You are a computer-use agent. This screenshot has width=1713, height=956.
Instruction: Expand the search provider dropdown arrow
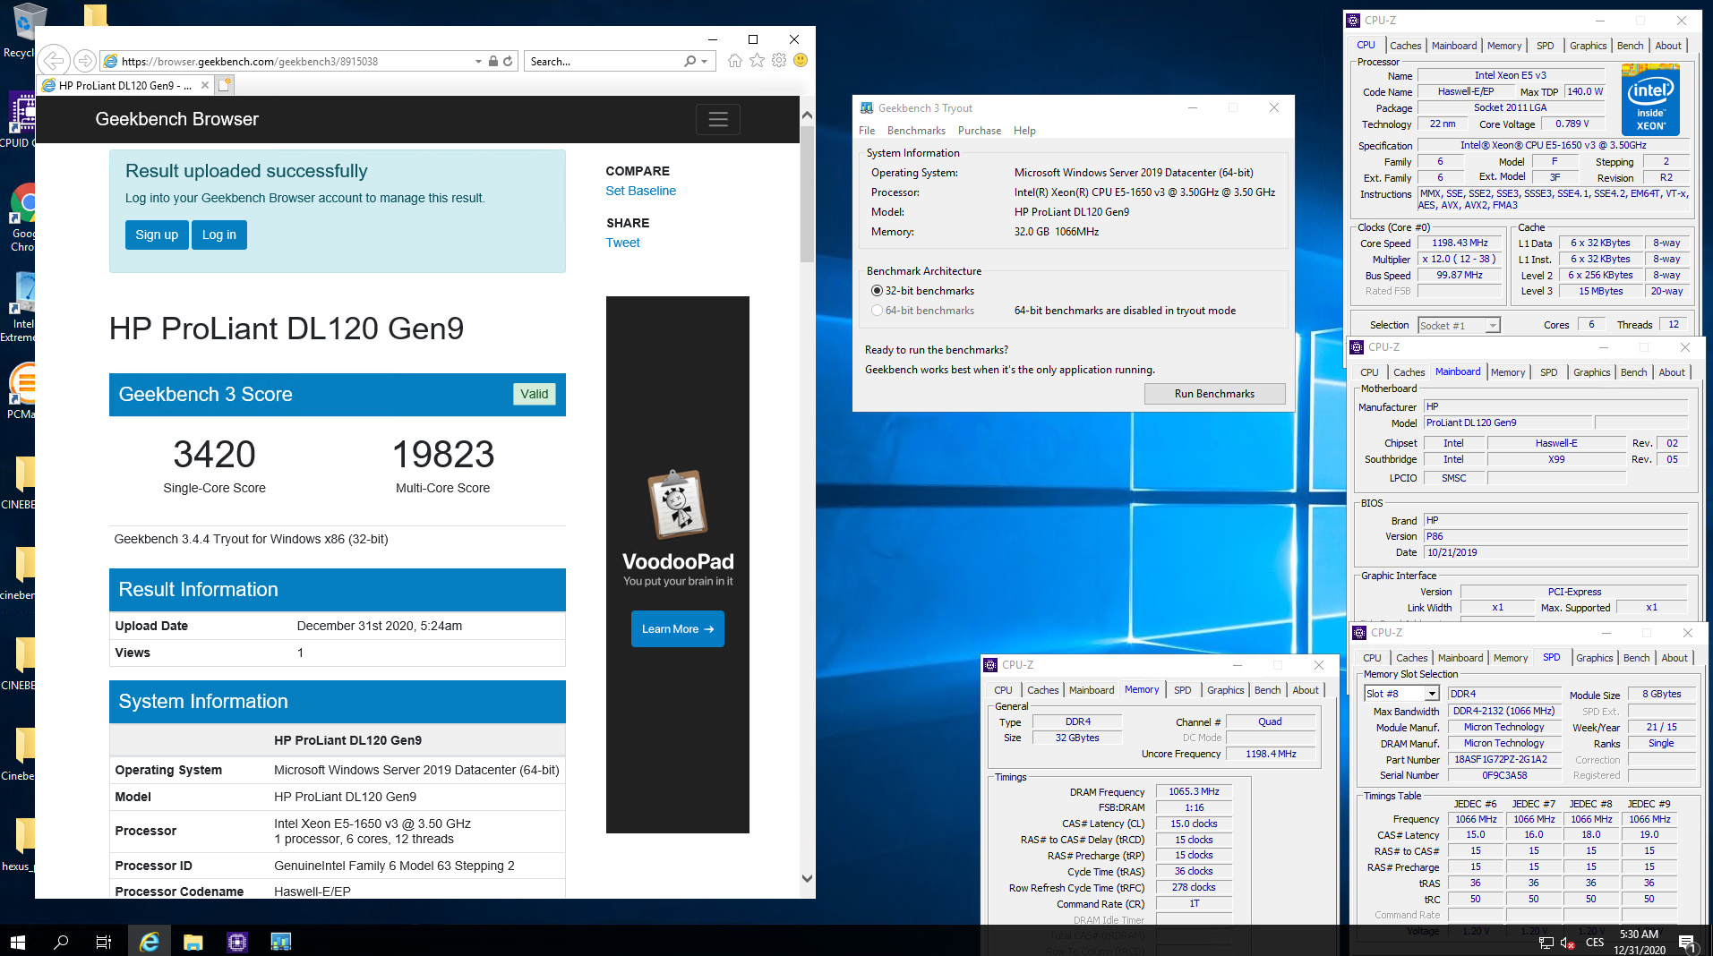click(x=705, y=61)
